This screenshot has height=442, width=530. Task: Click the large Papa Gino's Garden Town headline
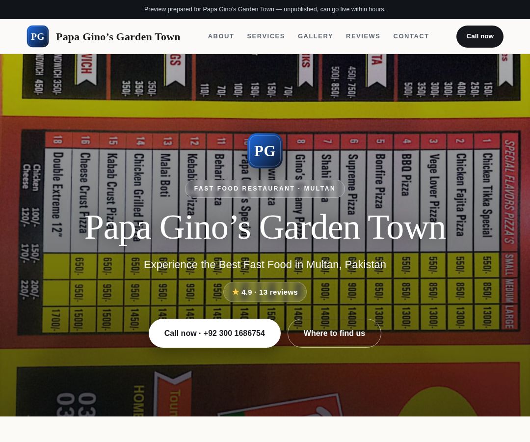(x=265, y=227)
